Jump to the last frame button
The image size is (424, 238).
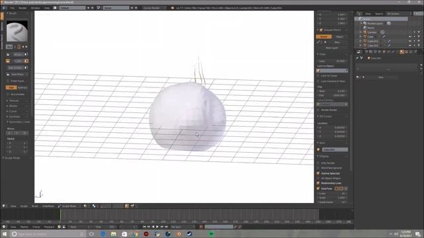166,227
